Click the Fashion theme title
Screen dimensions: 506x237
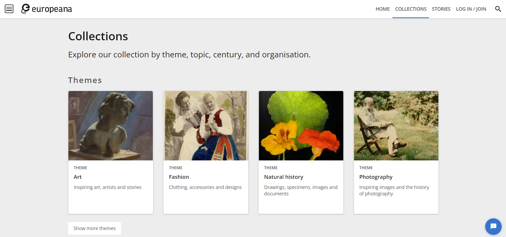pos(179,177)
